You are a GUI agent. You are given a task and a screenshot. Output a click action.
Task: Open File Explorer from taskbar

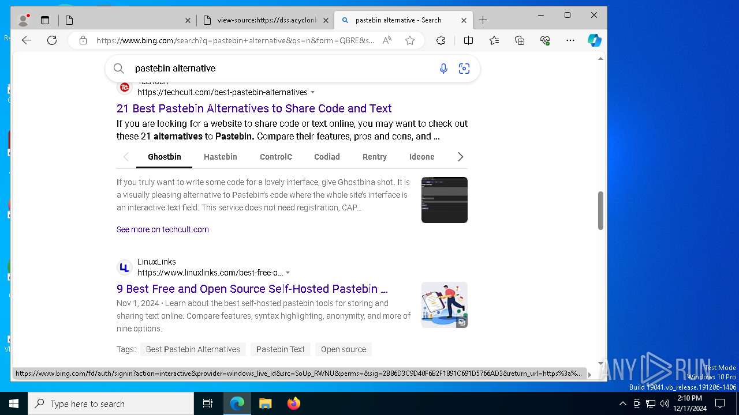pyautogui.click(x=265, y=403)
